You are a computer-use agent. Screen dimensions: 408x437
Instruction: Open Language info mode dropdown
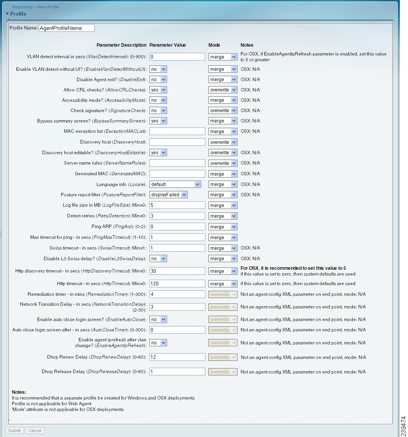(x=223, y=184)
